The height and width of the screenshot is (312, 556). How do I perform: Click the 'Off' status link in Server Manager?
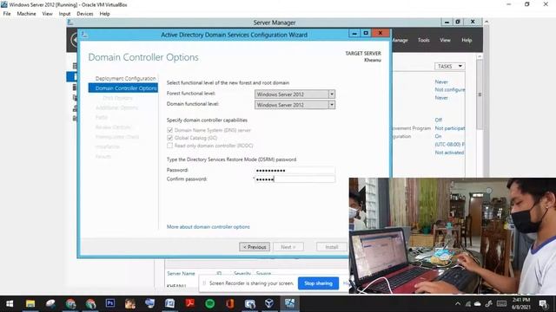[438, 120]
